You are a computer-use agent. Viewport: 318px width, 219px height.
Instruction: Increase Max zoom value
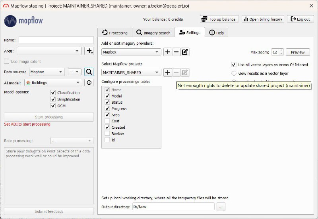coord(281,51)
